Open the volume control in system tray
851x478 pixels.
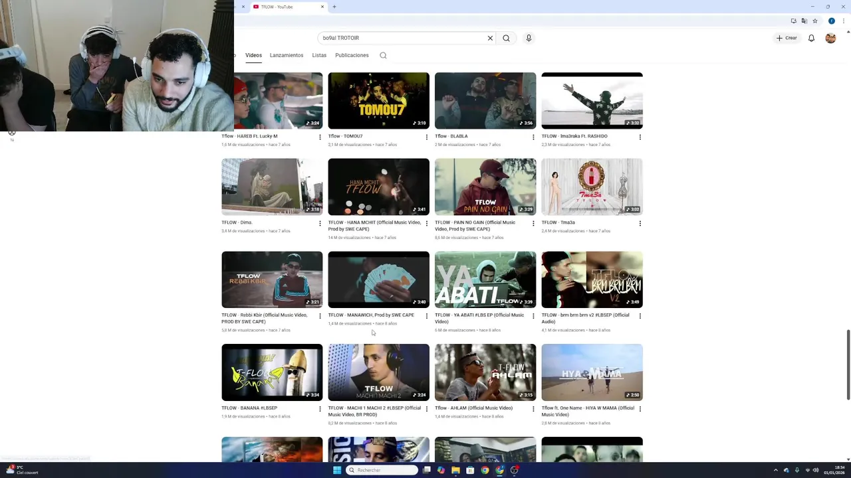pos(816,470)
